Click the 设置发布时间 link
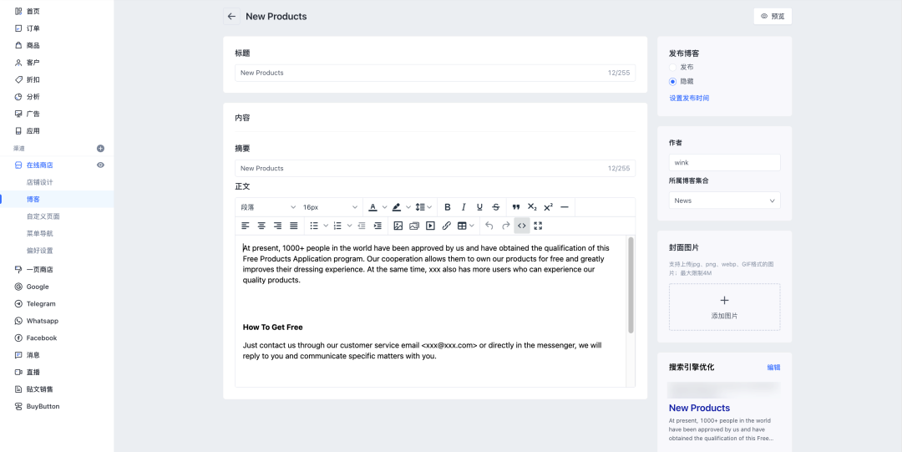Image resolution: width=902 pixels, height=452 pixels. pyautogui.click(x=689, y=99)
